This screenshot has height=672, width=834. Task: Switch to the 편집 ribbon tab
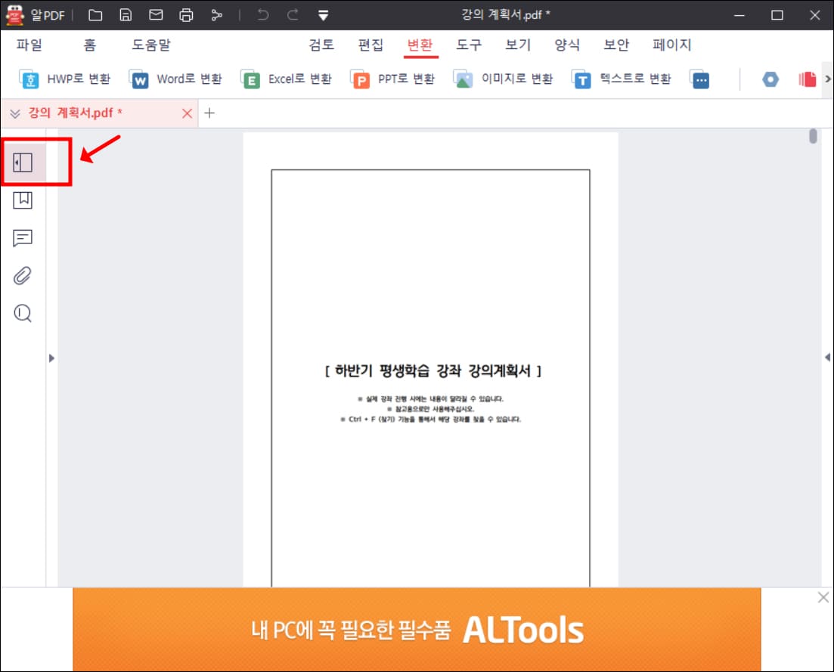(x=370, y=45)
